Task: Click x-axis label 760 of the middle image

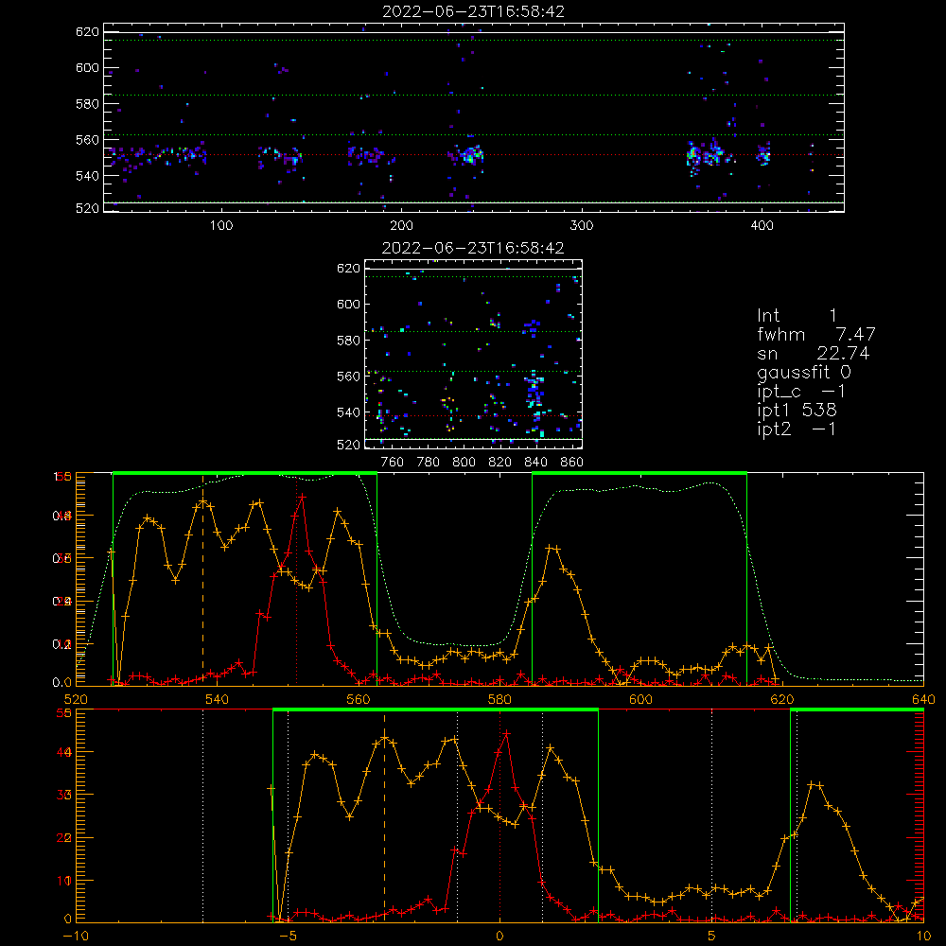Action: (x=393, y=463)
